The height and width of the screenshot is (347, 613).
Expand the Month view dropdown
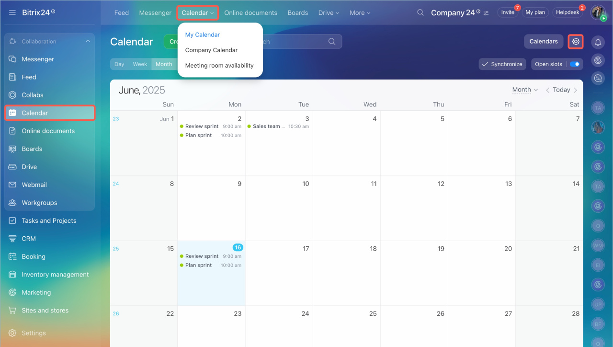point(525,90)
